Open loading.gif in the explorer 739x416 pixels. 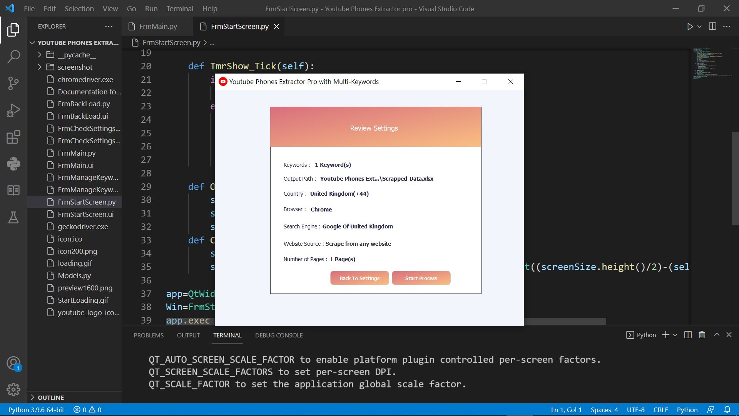pos(74,263)
